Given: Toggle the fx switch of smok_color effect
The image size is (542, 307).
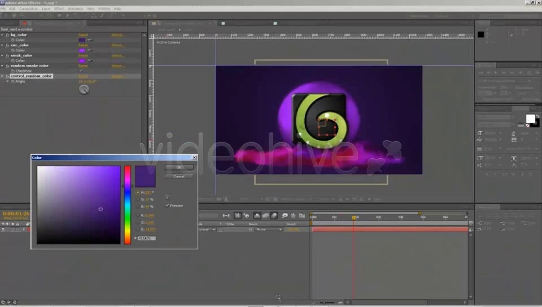Looking at the screenshot, I should [7, 55].
